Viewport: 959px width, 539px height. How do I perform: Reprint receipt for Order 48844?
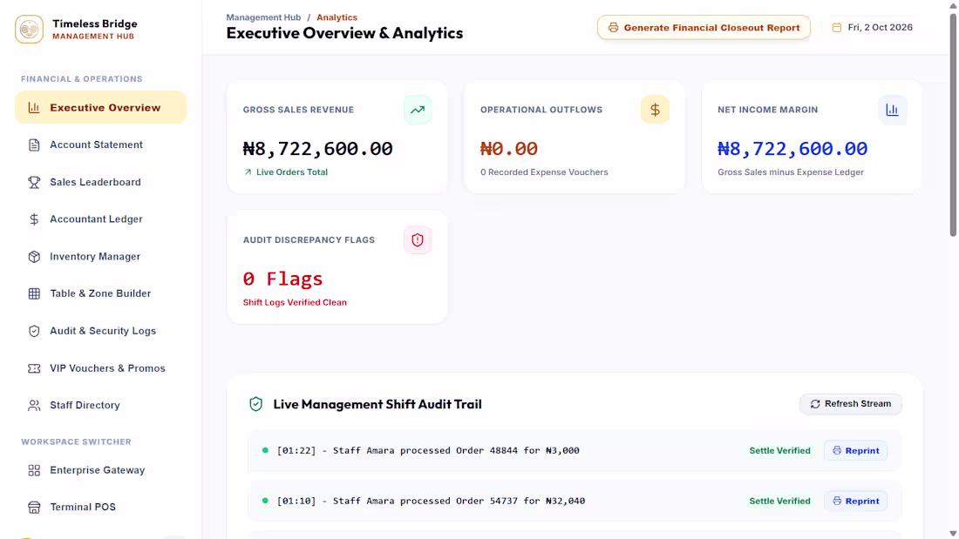(x=855, y=450)
